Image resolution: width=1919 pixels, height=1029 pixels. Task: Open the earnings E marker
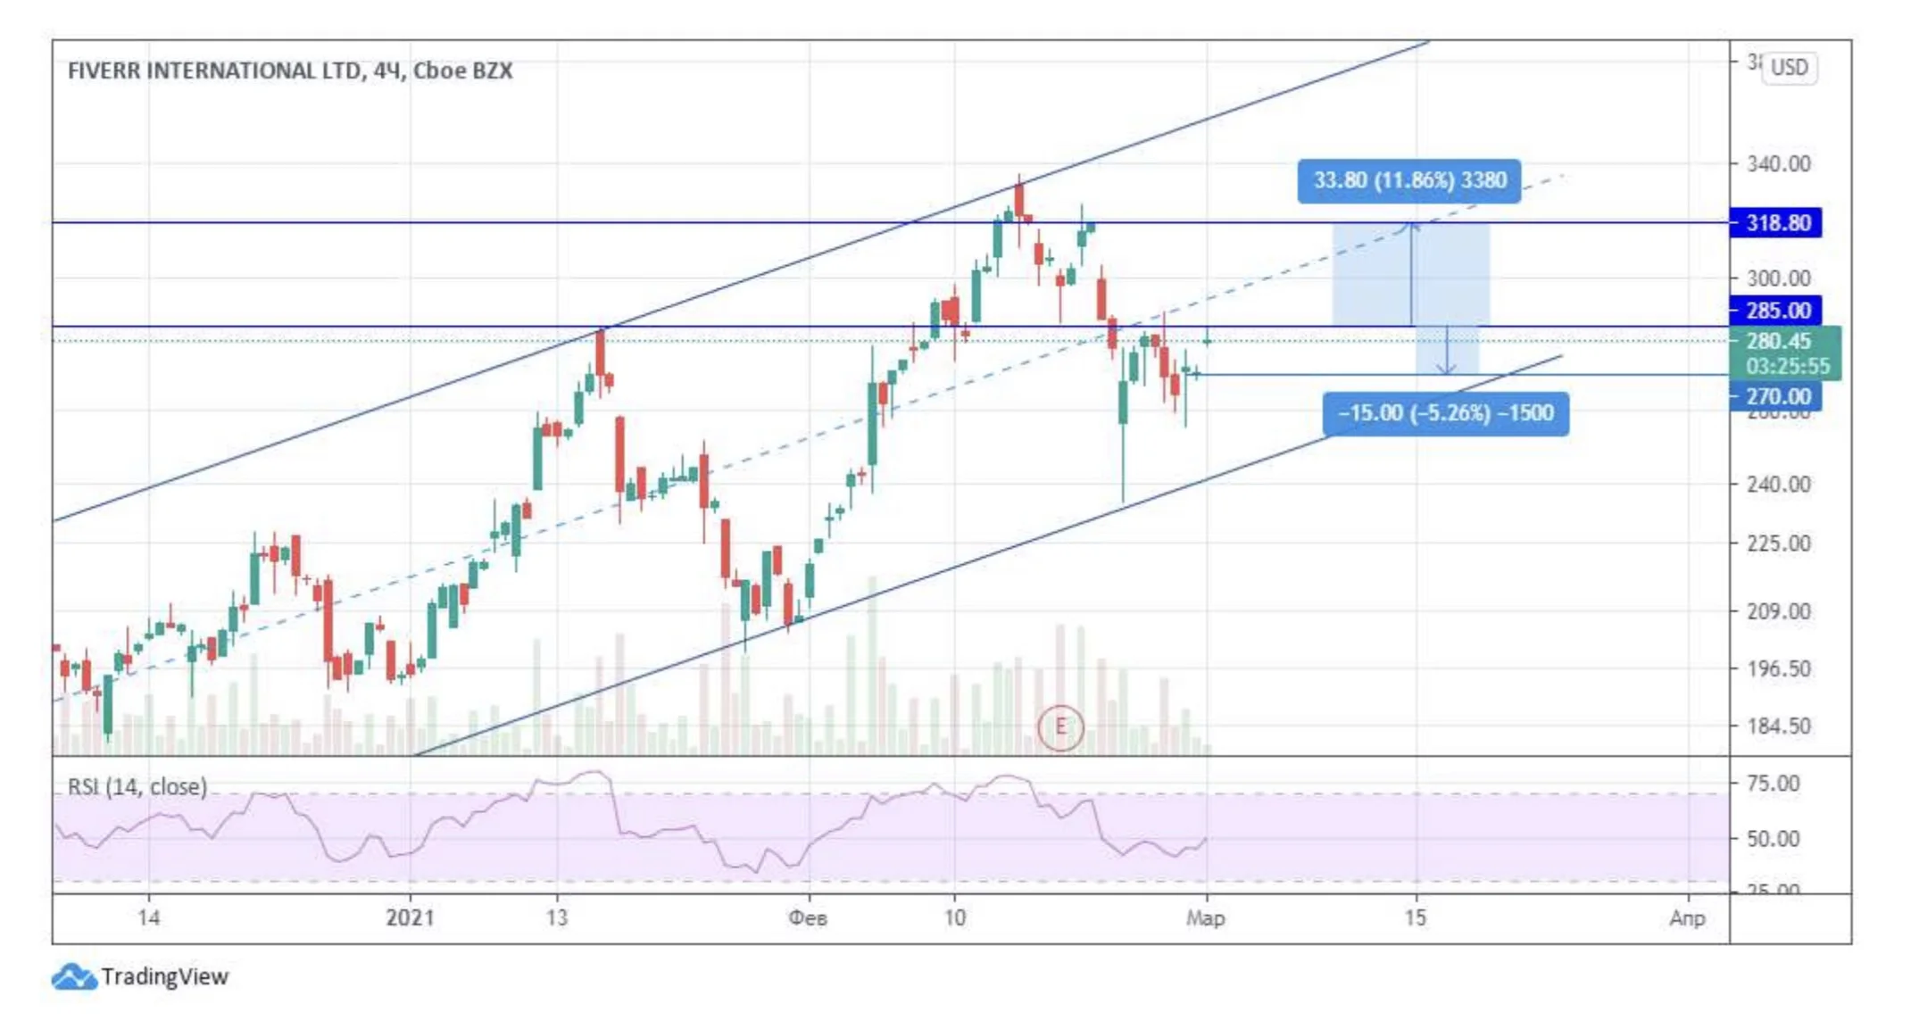coord(1060,726)
